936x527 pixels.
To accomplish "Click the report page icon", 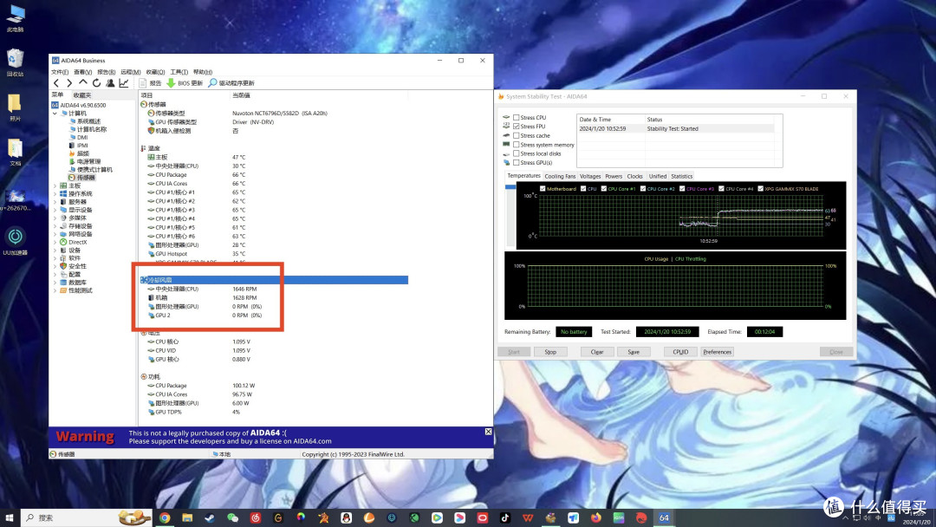I will pos(143,83).
